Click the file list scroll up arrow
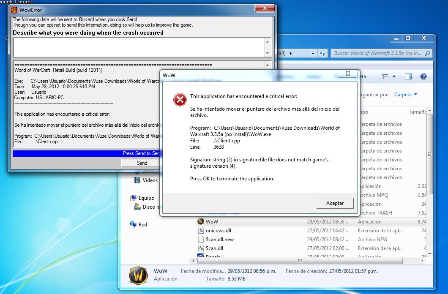This screenshot has height=294, width=448. pyautogui.click(x=430, y=111)
